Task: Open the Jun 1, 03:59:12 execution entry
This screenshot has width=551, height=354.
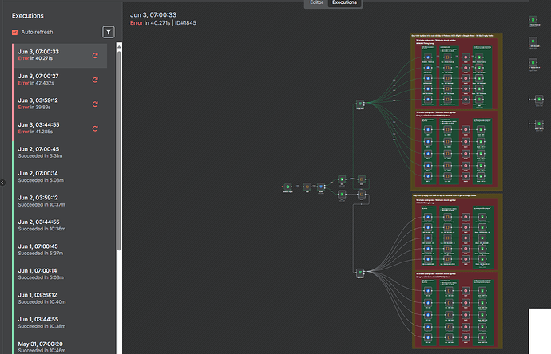Action: pos(48,298)
